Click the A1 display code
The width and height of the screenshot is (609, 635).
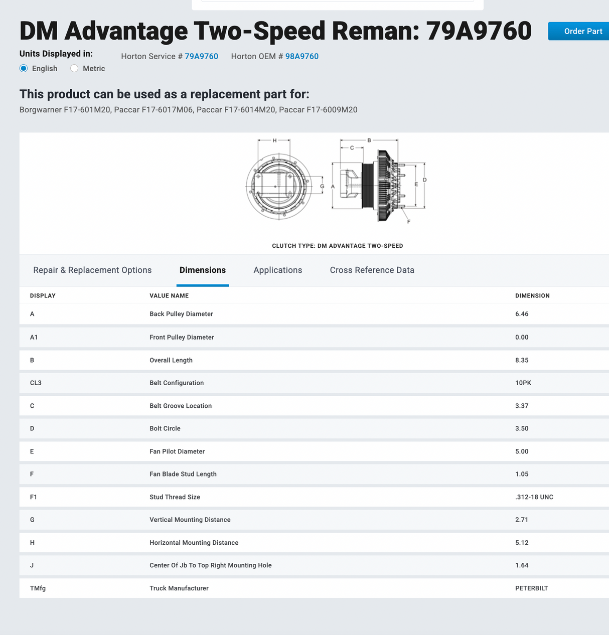pyautogui.click(x=34, y=337)
